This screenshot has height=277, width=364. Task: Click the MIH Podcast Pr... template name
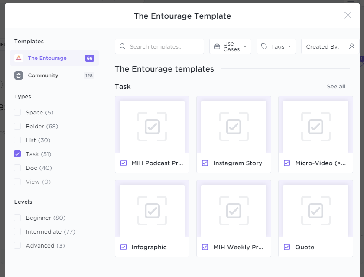(157, 163)
